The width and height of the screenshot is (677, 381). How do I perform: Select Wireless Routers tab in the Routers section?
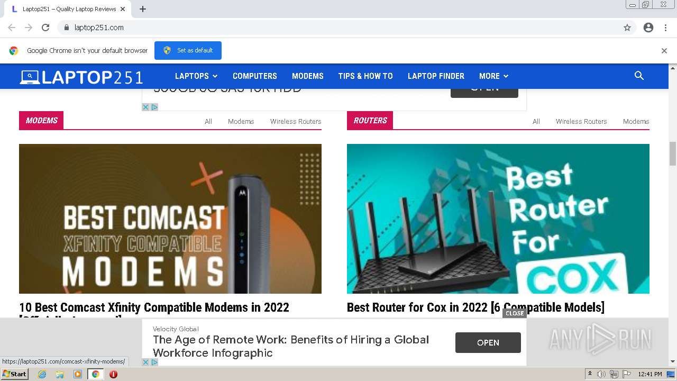(x=581, y=121)
